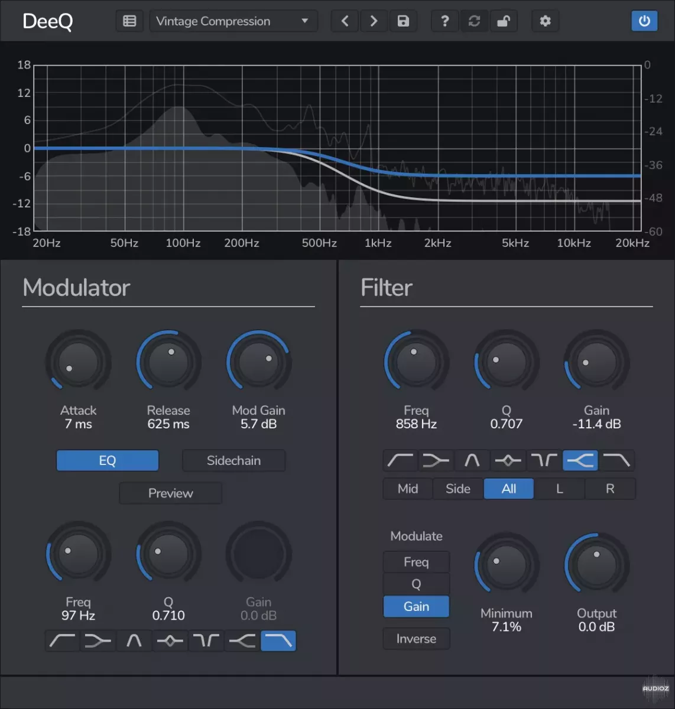Select Modulator bell filter shape
The height and width of the screenshot is (709, 675).
click(170, 640)
